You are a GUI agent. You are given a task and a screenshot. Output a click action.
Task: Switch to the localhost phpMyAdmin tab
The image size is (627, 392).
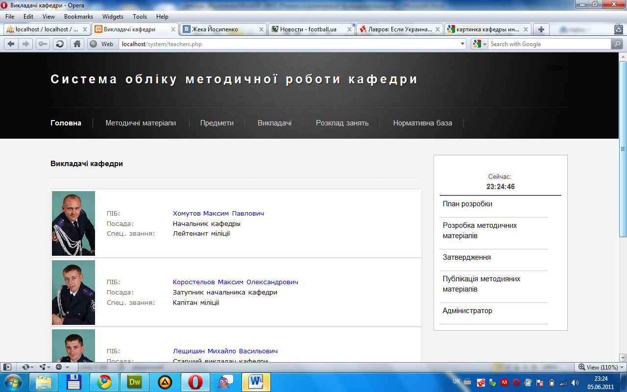[47, 29]
